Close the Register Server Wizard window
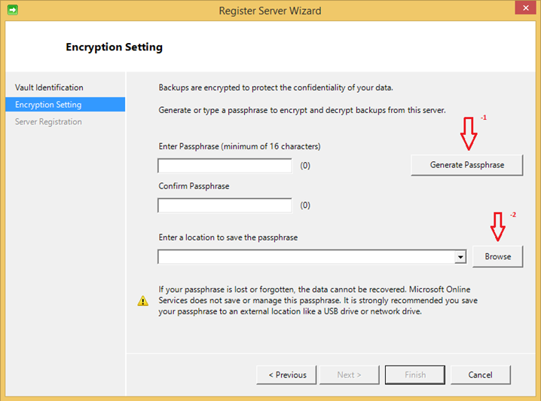 click(x=525, y=8)
